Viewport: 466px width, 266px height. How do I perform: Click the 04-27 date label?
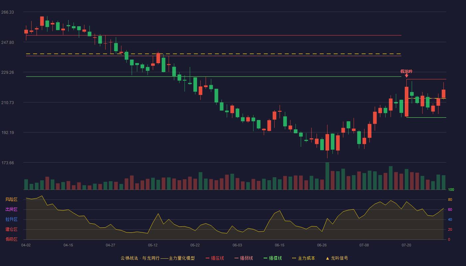[x=111, y=245]
